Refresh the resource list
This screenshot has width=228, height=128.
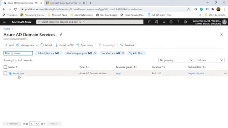click(x=46, y=45)
